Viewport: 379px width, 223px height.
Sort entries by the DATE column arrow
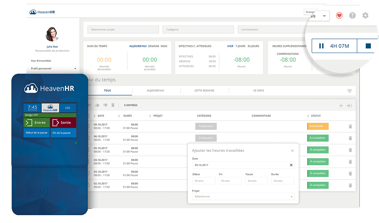(95, 116)
